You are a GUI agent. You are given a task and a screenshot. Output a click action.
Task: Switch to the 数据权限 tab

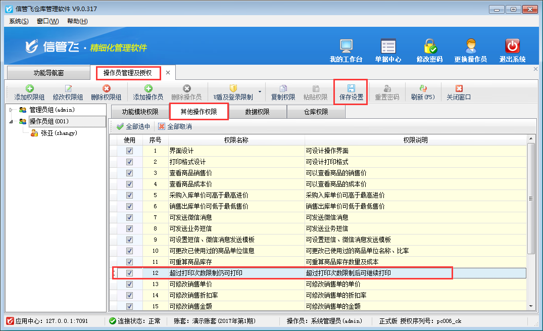coord(257,112)
